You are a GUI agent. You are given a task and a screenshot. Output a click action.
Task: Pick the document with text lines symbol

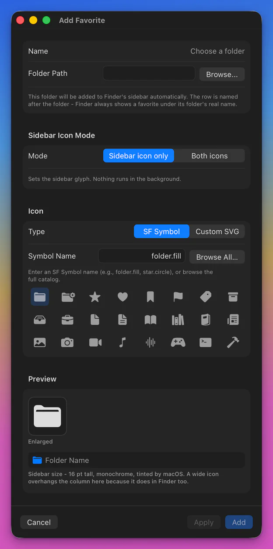point(122,320)
